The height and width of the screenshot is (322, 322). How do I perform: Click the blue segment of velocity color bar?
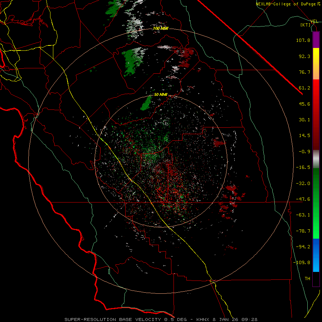tap(316, 255)
